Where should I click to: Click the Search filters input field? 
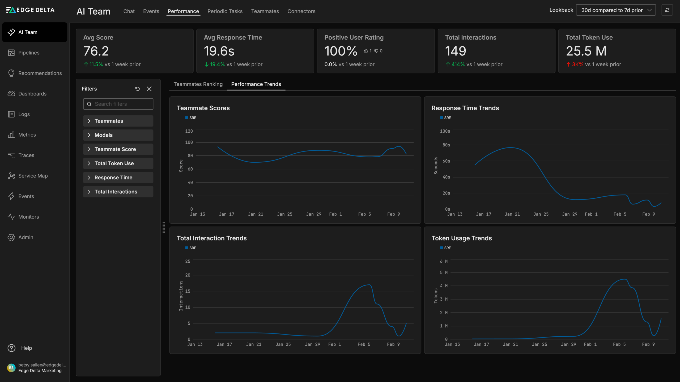point(118,104)
